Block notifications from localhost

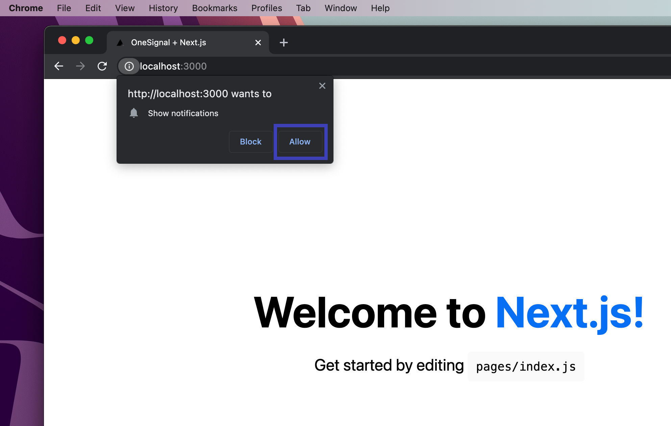click(251, 142)
